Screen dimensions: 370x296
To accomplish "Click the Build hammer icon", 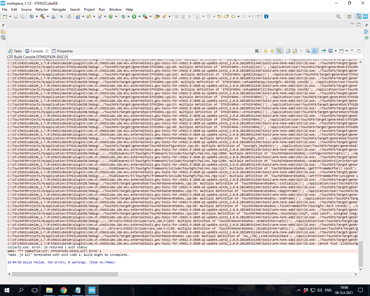I will [x=42, y=16].
